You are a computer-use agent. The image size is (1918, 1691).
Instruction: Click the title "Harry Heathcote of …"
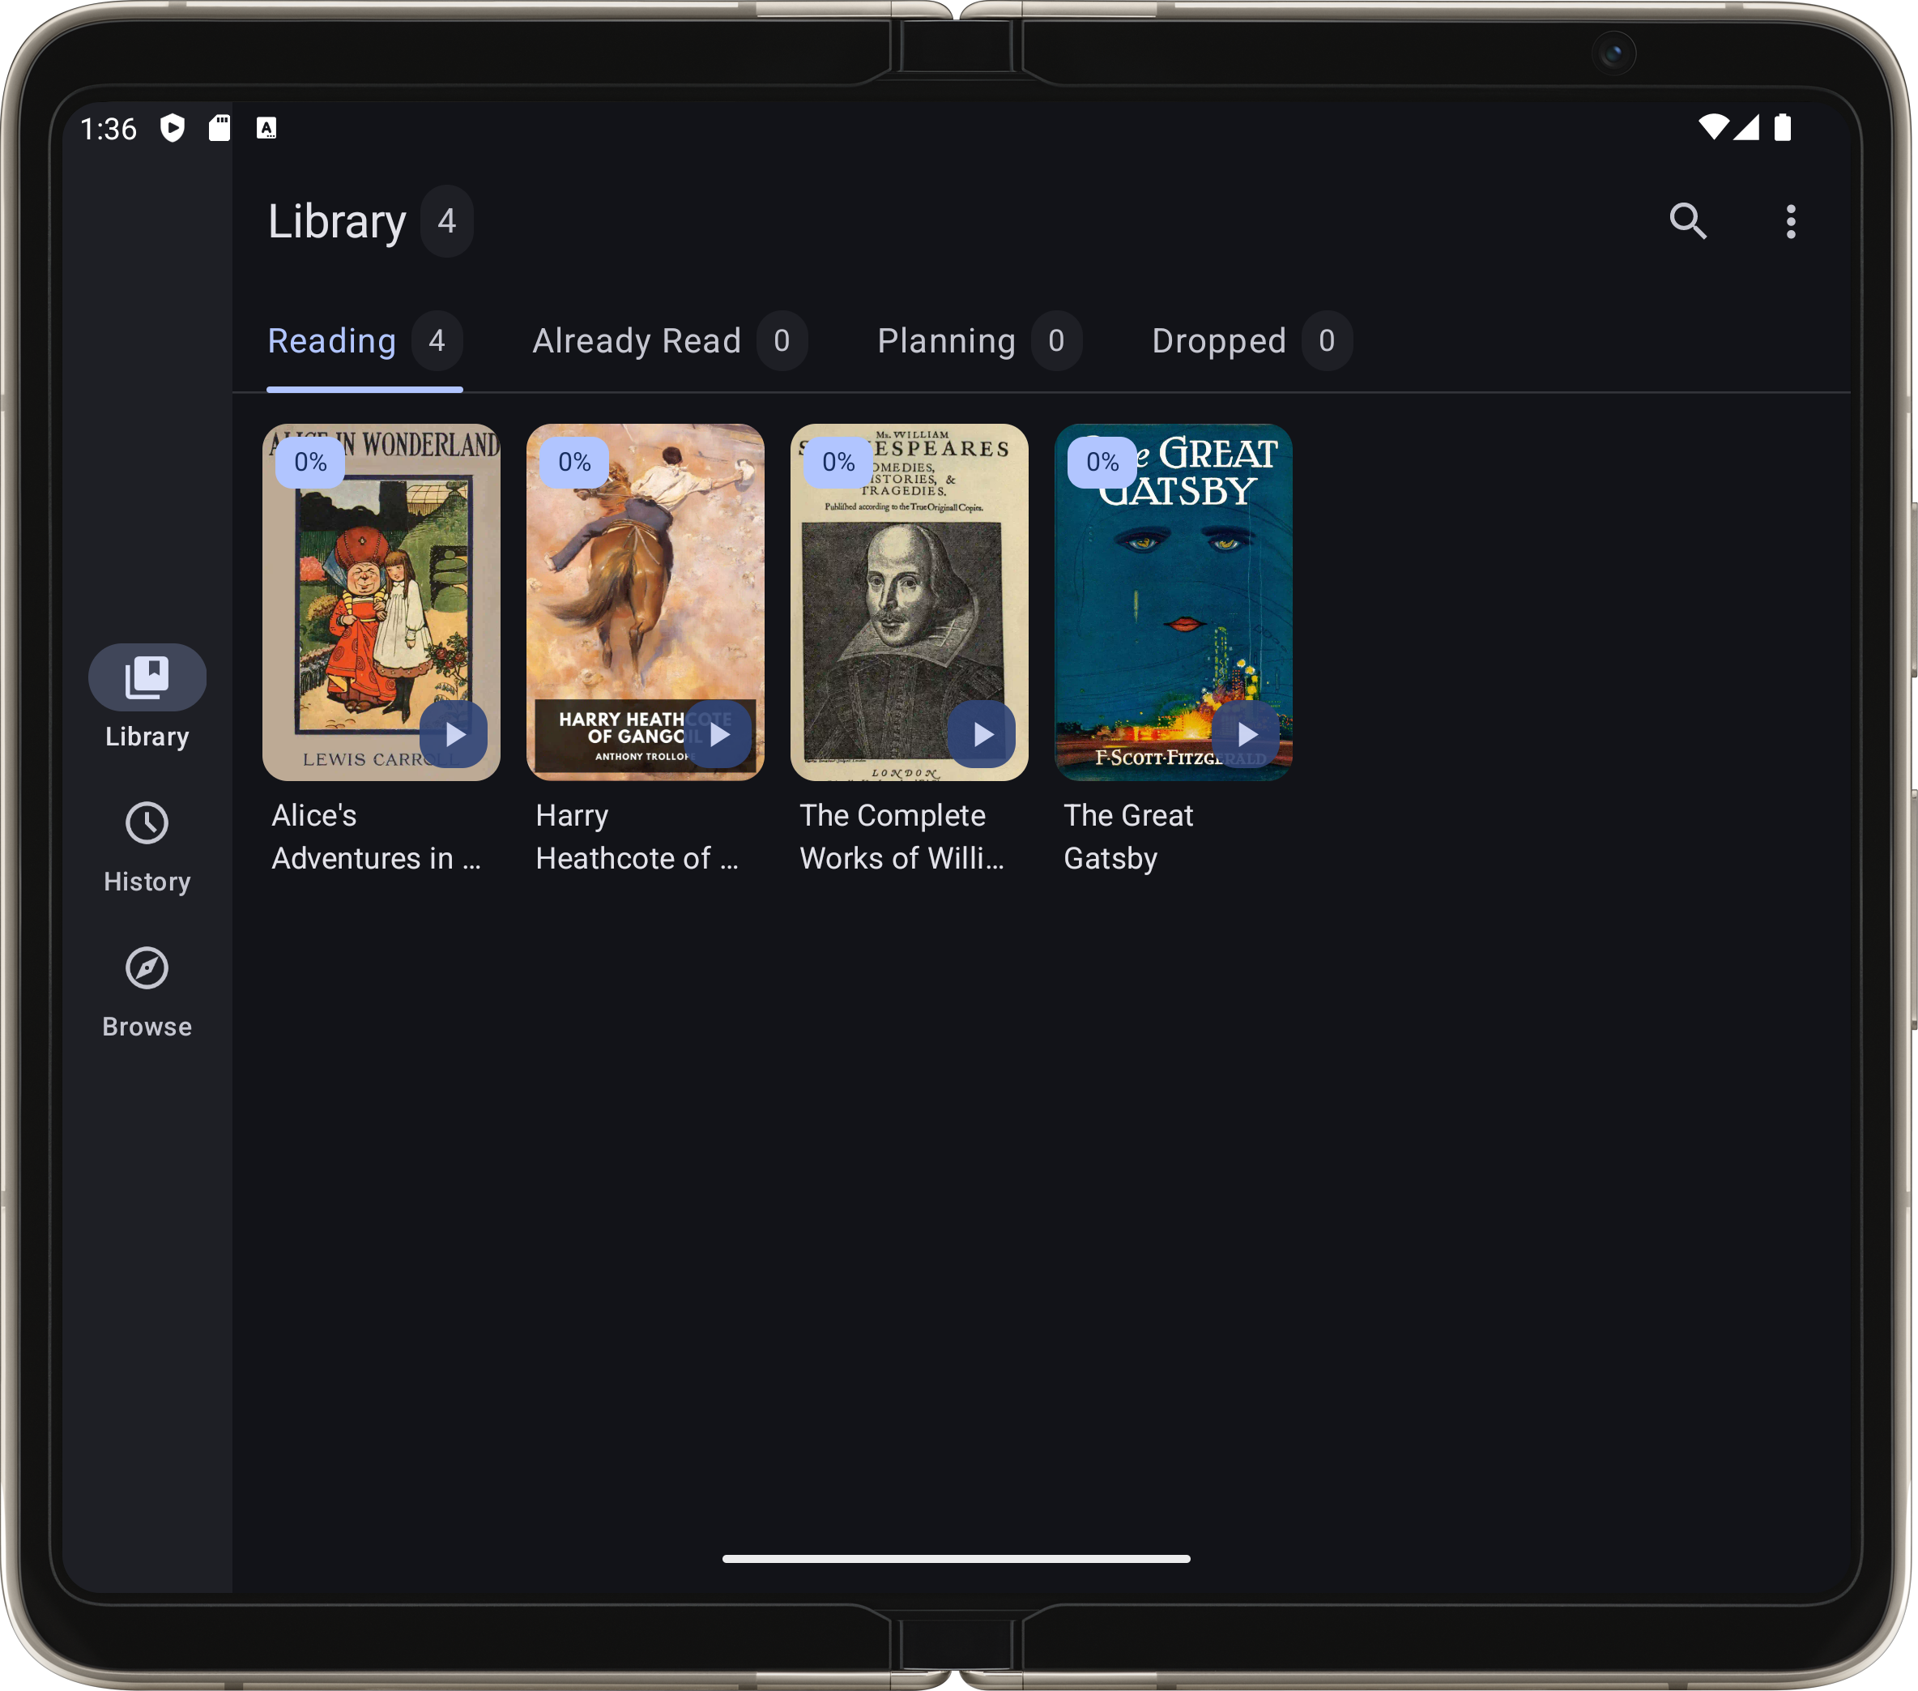point(637,836)
